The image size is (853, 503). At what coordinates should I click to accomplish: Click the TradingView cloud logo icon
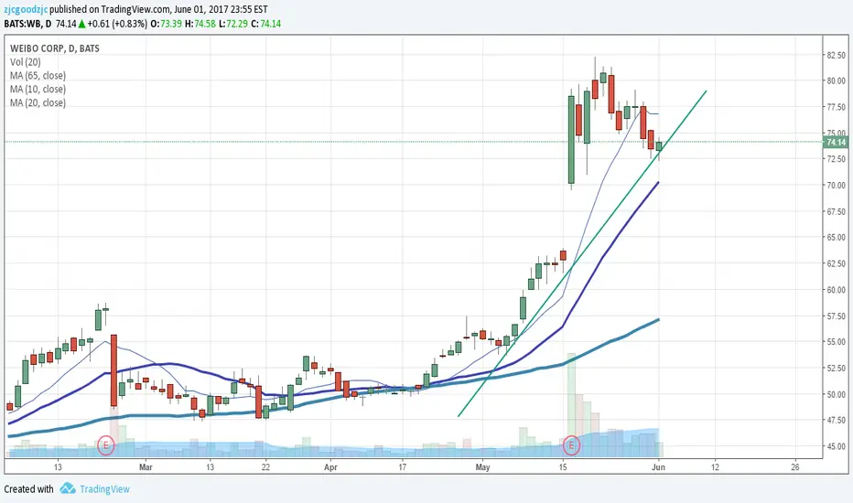68,488
